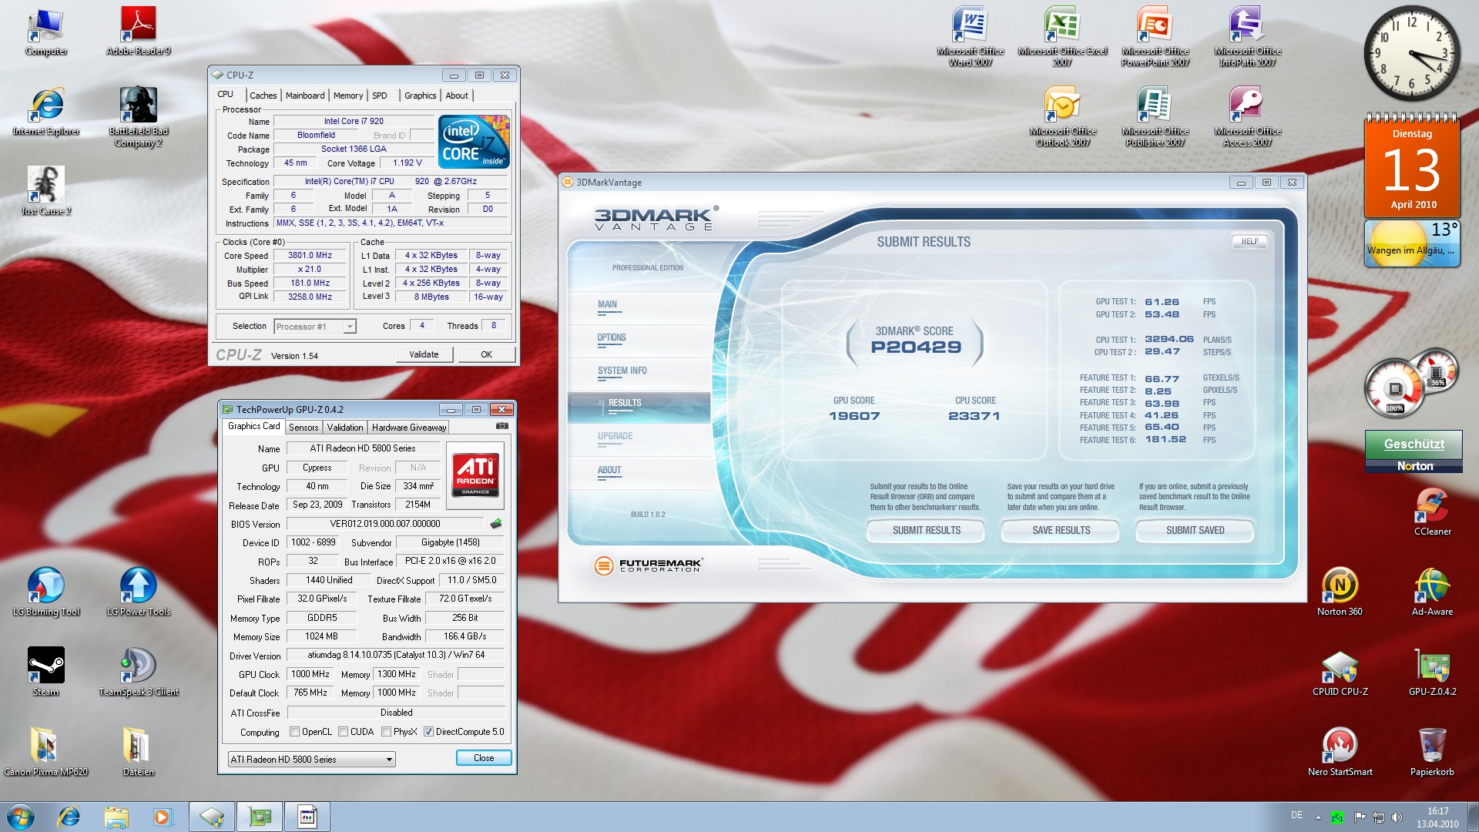Click SAVE RESULTS button in 3DMark
Image resolution: width=1479 pixels, height=832 pixels.
pyautogui.click(x=1061, y=530)
